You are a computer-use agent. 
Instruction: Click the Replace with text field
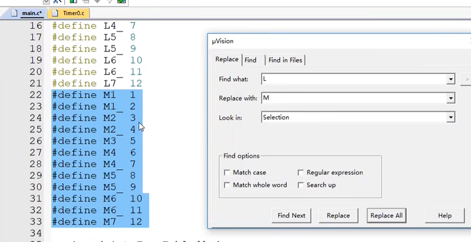click(354, 98)
